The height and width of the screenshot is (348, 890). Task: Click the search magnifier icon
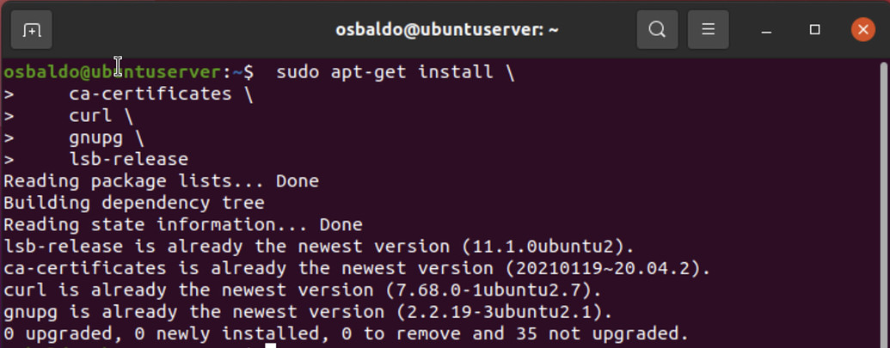tap(657, 30)
